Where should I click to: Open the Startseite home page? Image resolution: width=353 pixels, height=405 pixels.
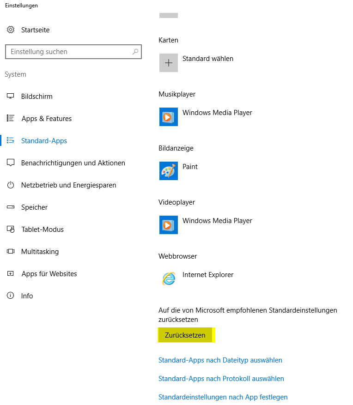pos(36,30)
